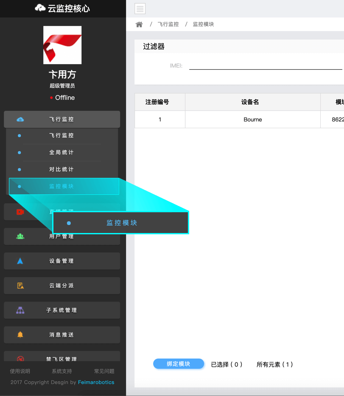The image size is (344, 396).
Task: Click the 已选择 (0) counter text
Action: coord(227,365)
